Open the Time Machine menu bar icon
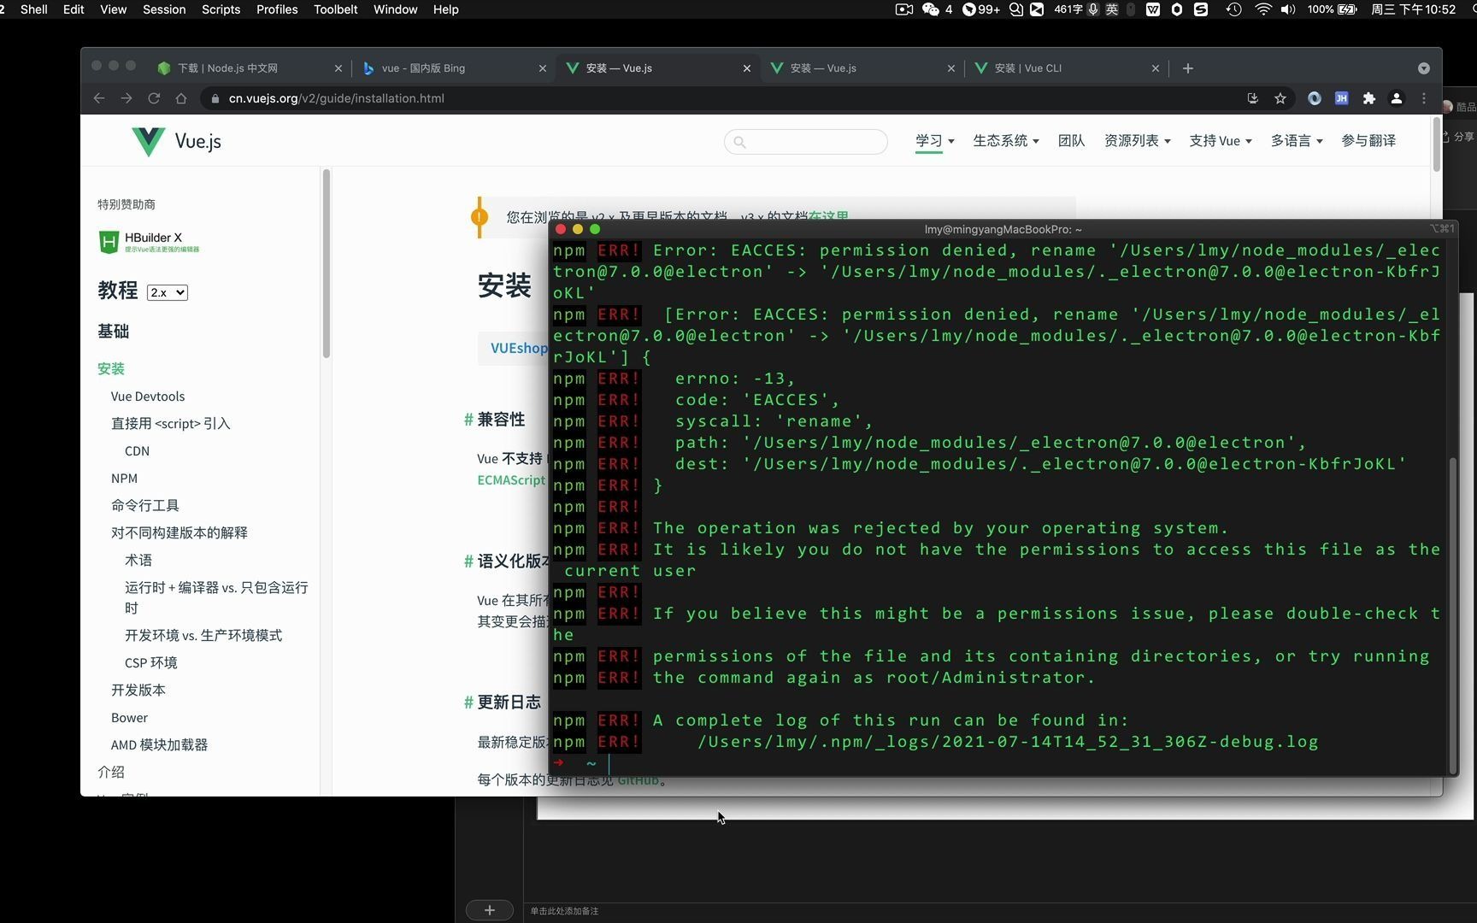This screenshot has height=923, width=1477. point(1233,9)
